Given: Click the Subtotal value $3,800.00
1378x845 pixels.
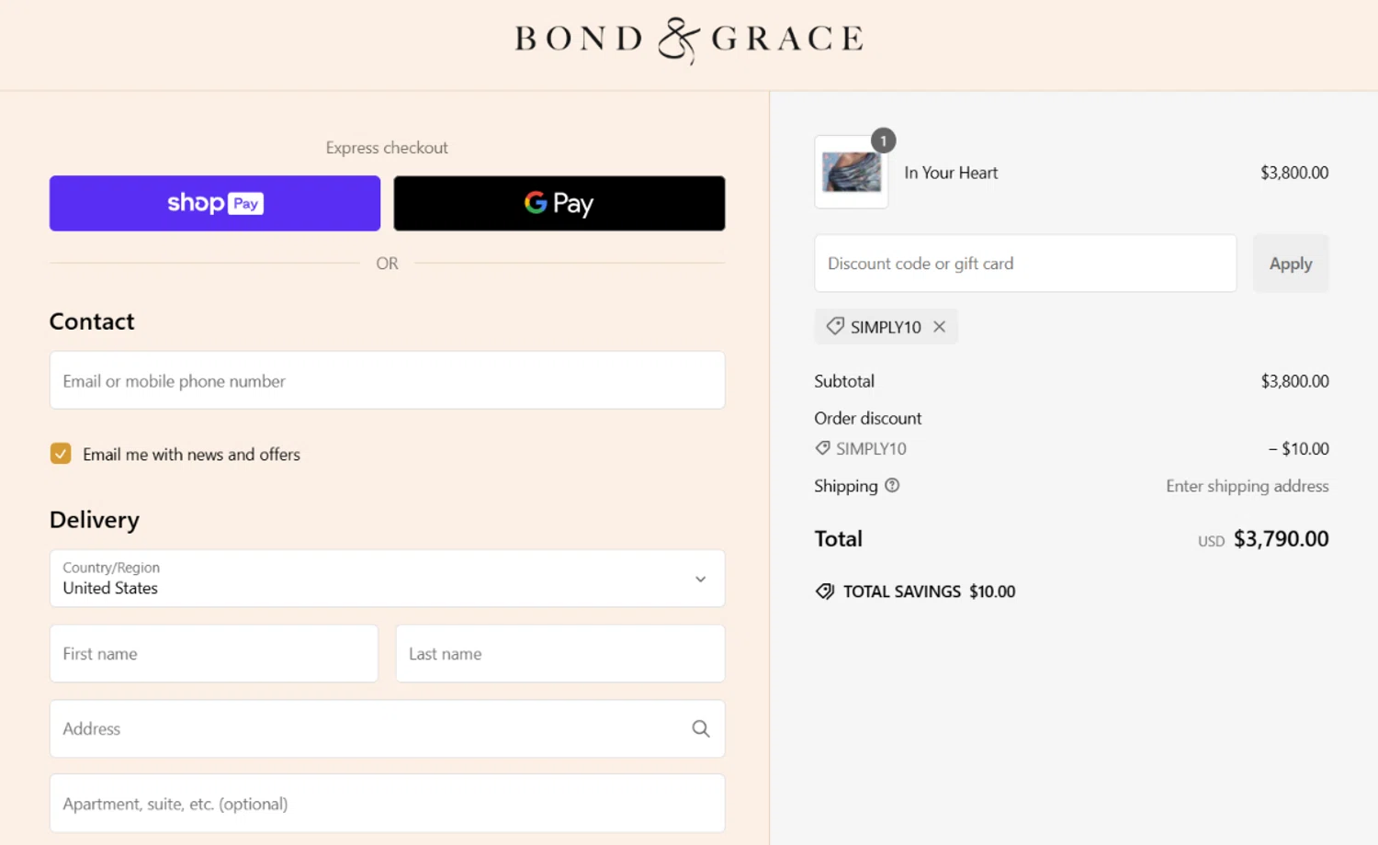Looking at the screenshot, I should (x=1294, y=381).
